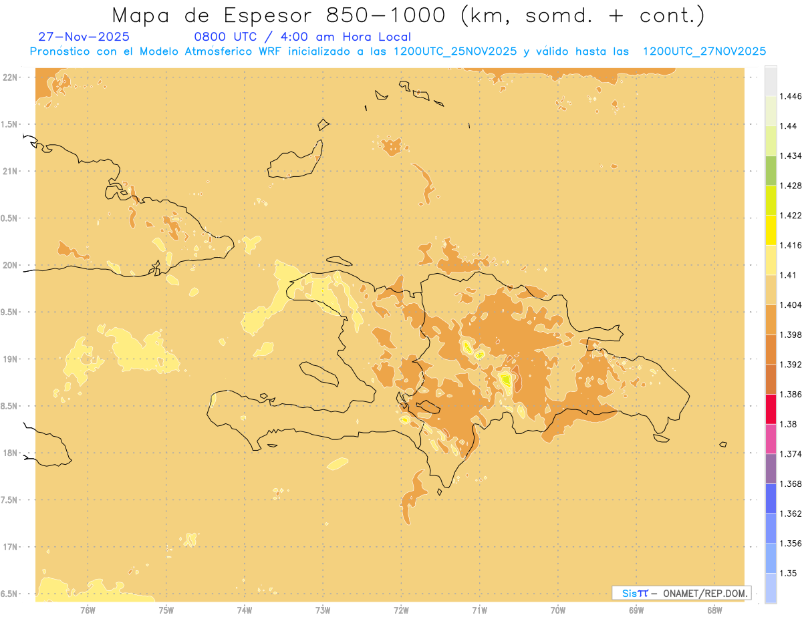Click the legend value 1.44
The width and height of the screenshot is (802, 619).
pos(788,126)
